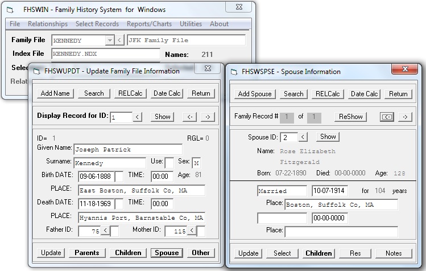Click the small box after Birth DATE
Image resolution: width=426 pixels, height=271 pixels.
pyautogui.click(x=119, y=176)
